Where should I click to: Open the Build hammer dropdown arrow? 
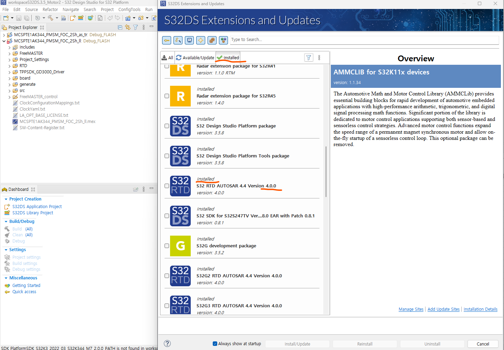[x=57, y=18]
